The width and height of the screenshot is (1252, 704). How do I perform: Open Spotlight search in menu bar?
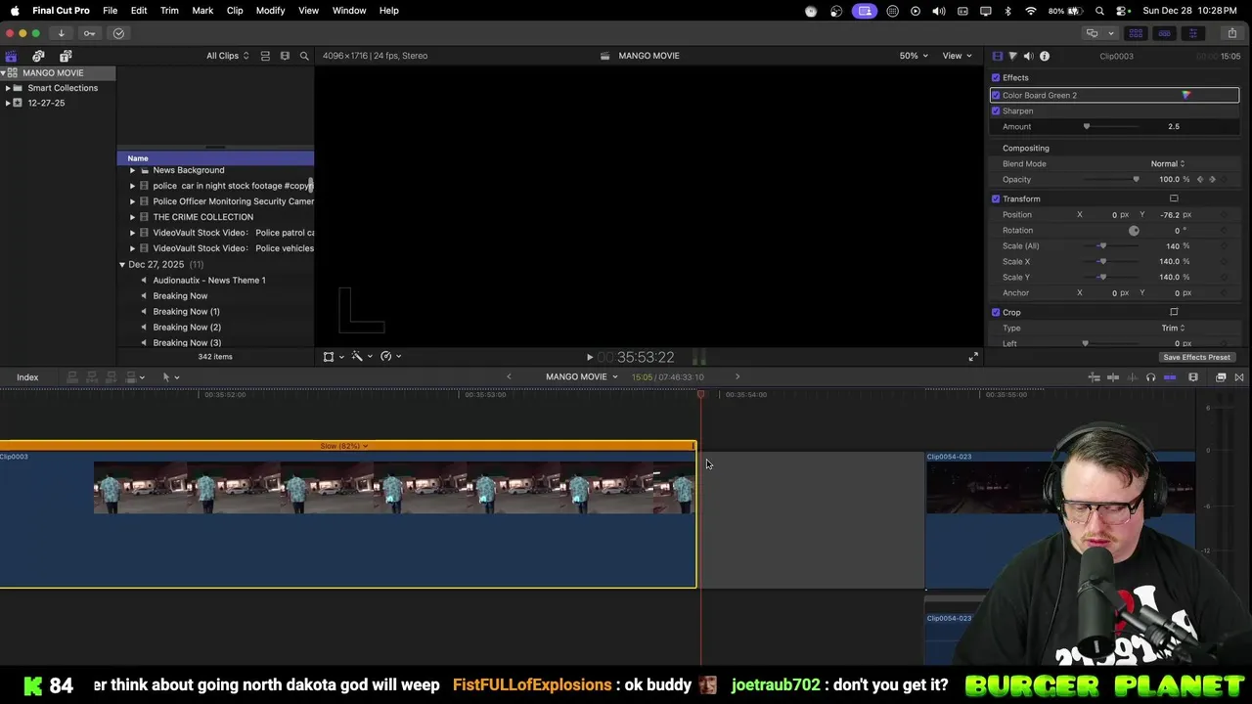(1100, 11)
